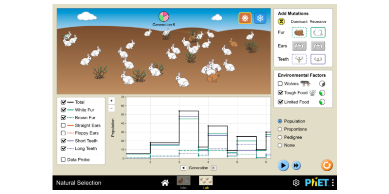The image size is (389, 194).
Task: Add recessive long teeth mutation
Action: coord(318,59)
